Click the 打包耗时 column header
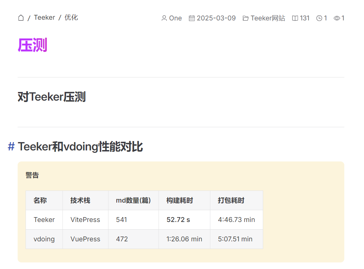 pos(237,201)
